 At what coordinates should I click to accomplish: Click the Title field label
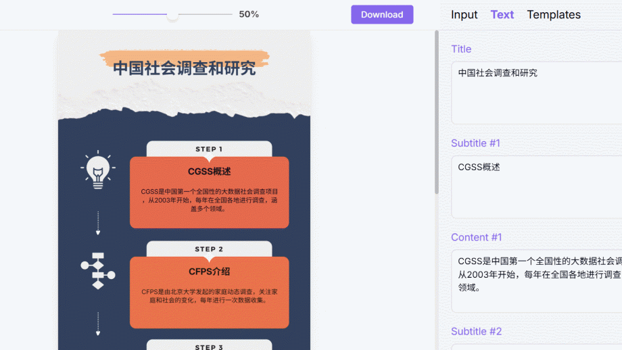click(461, 49)
